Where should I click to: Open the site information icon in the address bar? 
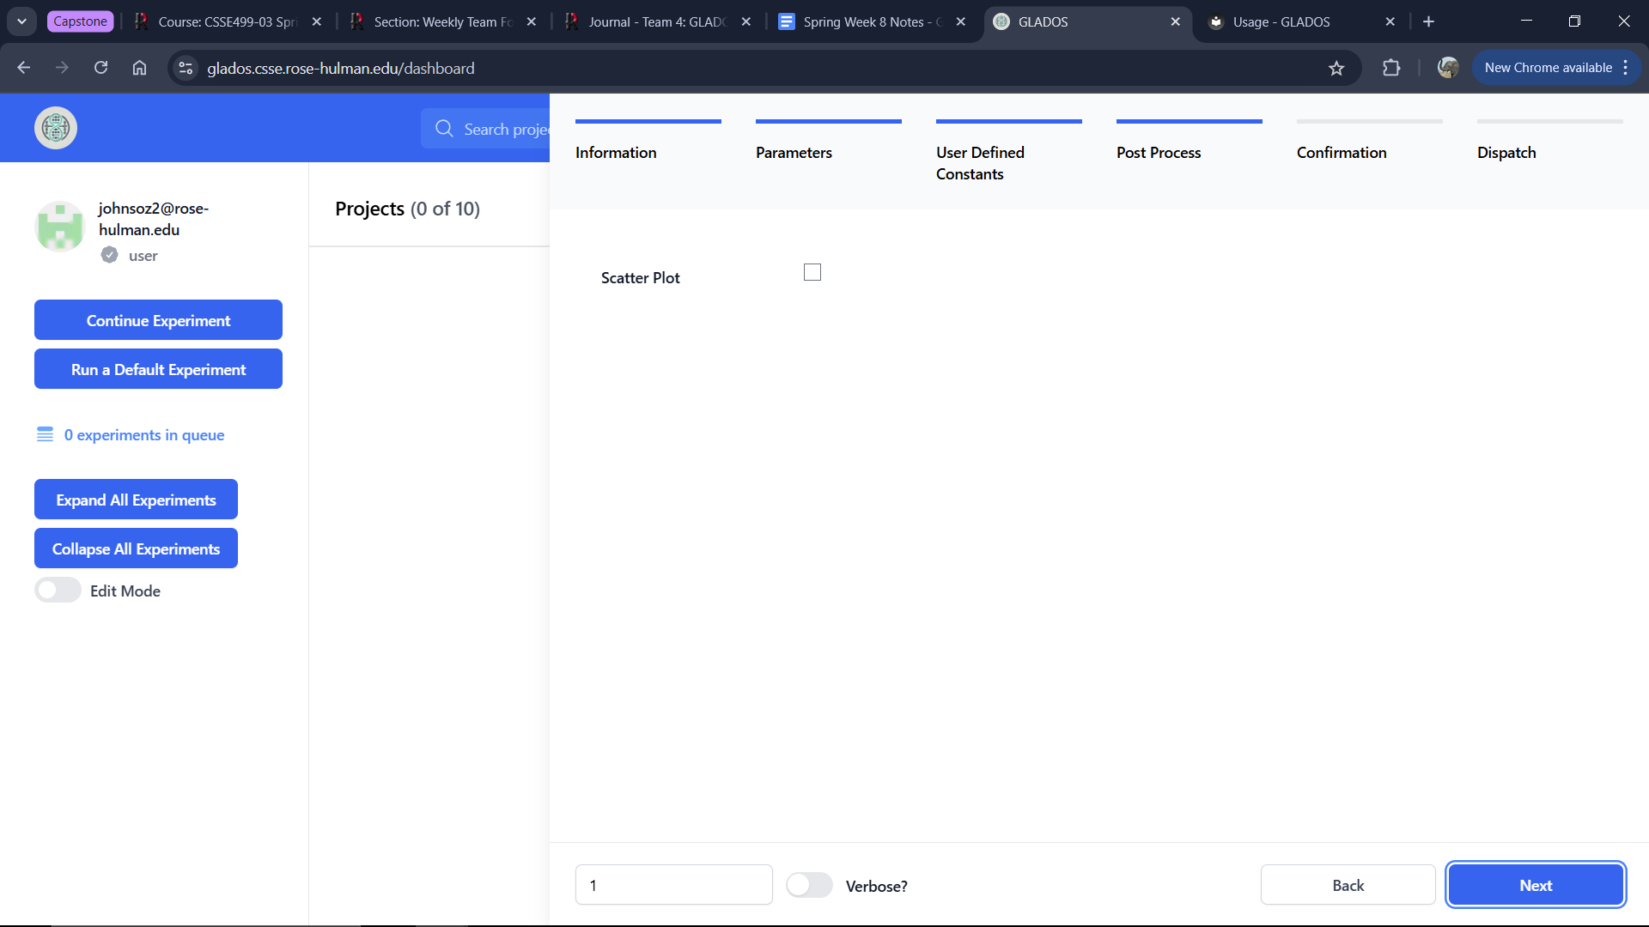tap(186, 68)
